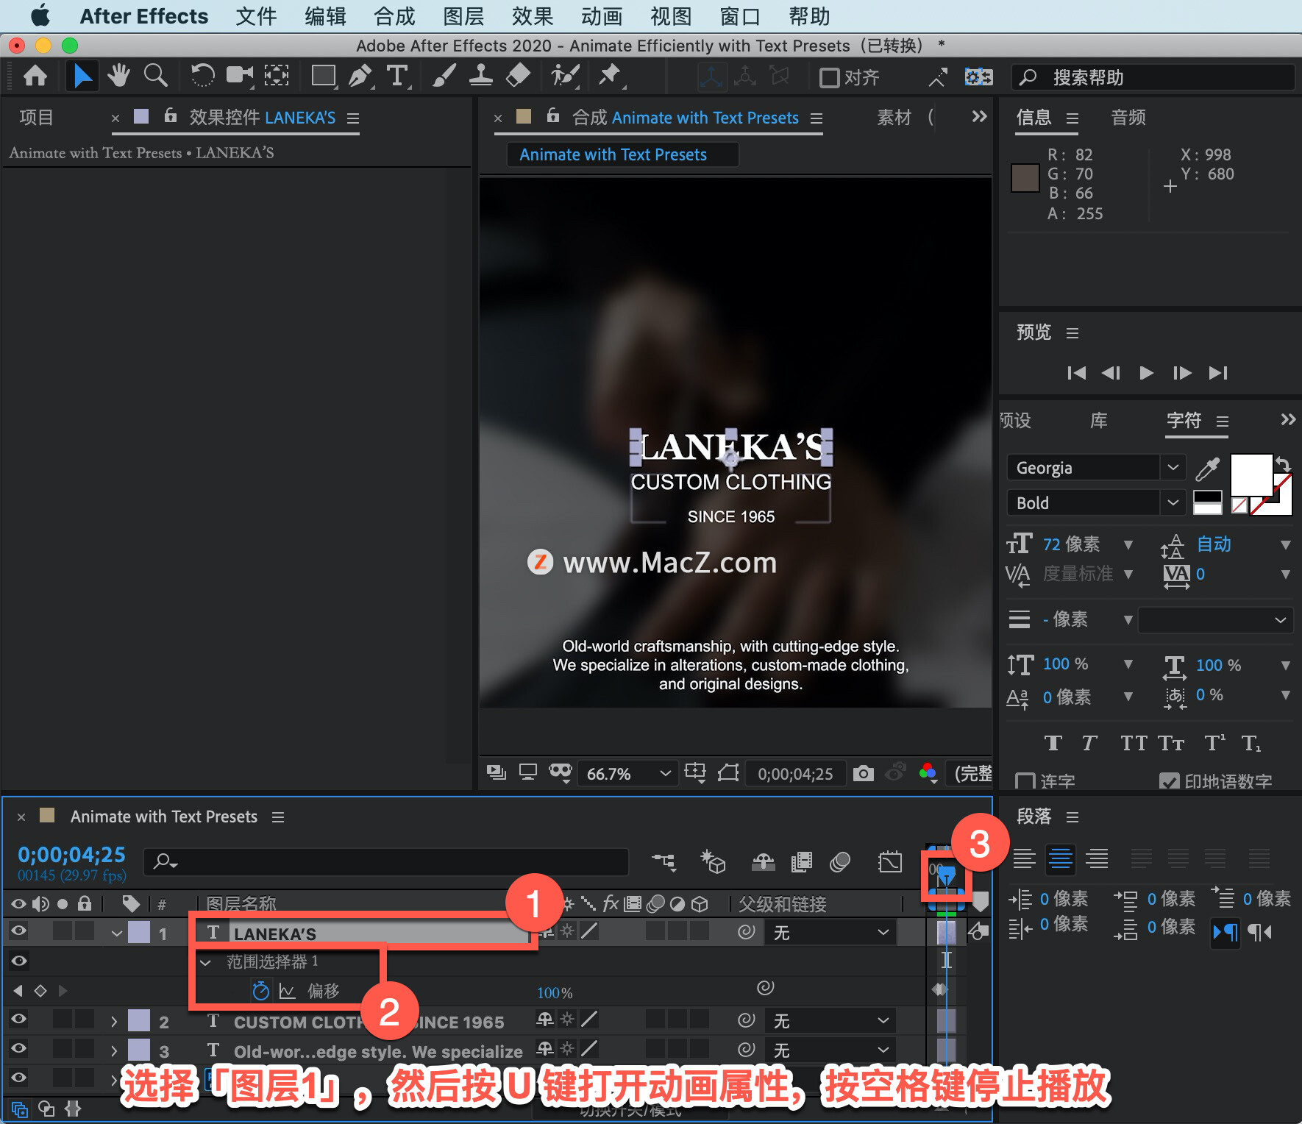Open the Graph Editor icon
Screen dimensions: 1302x1124
pyautogui.click(x=890, y=861)
